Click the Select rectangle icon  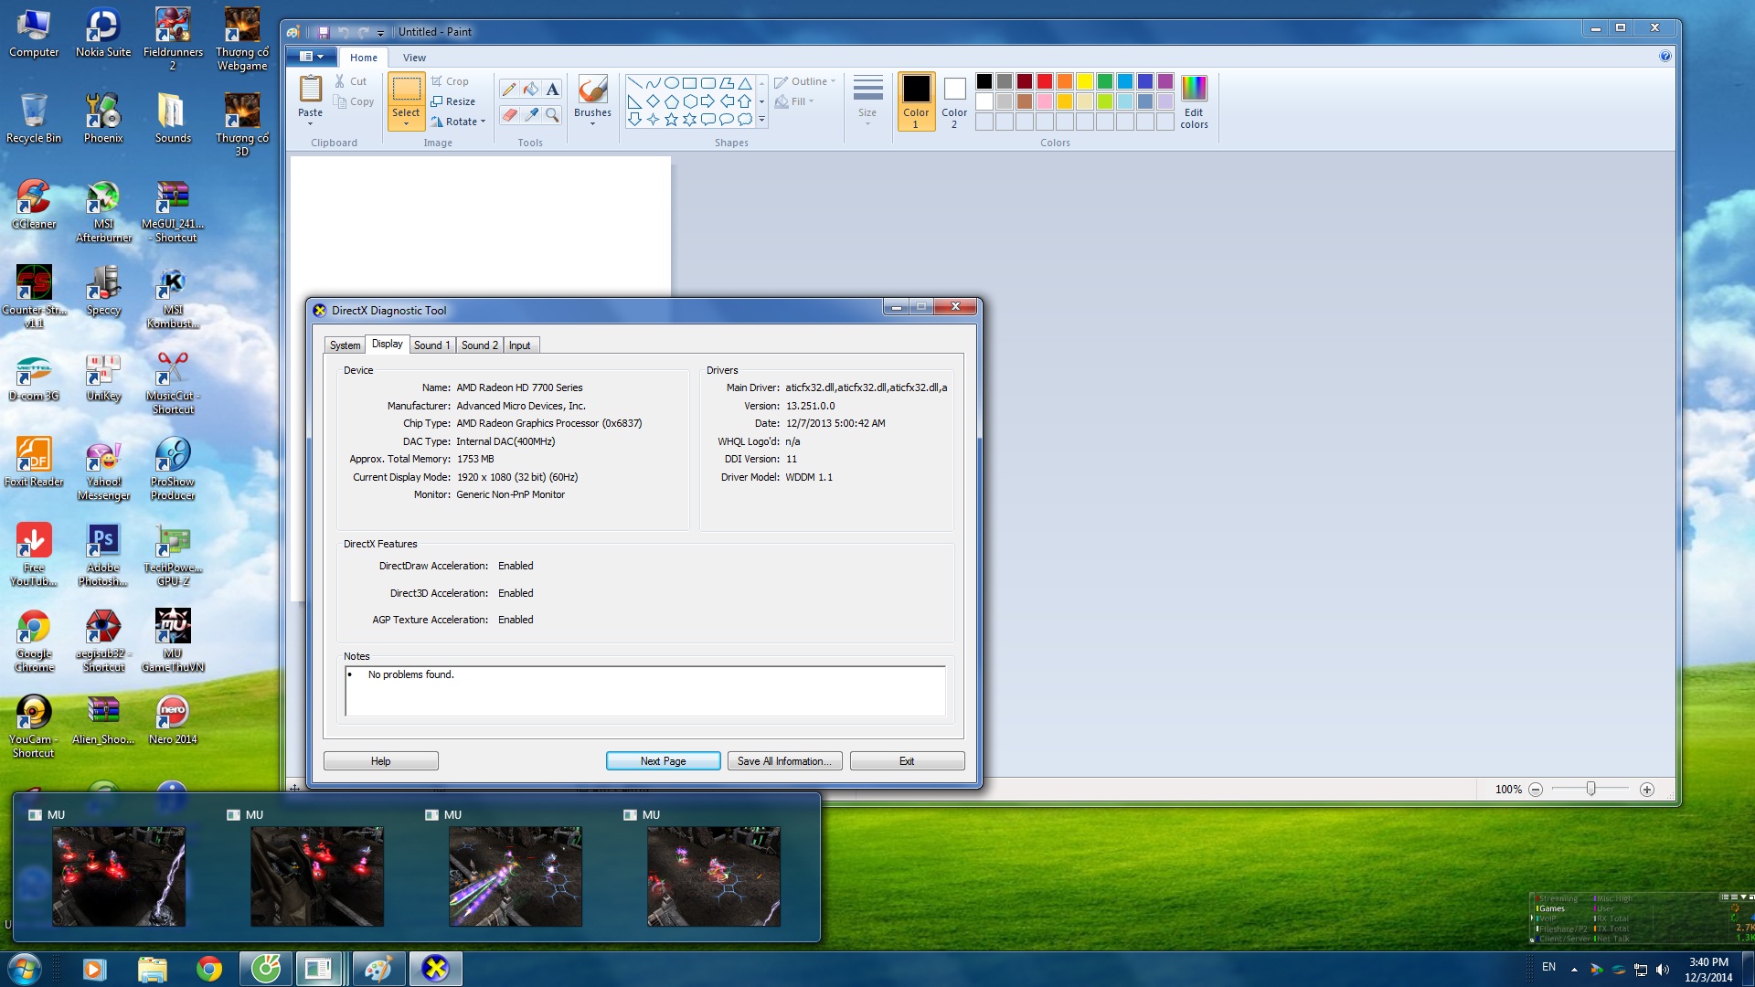point(406,90)
